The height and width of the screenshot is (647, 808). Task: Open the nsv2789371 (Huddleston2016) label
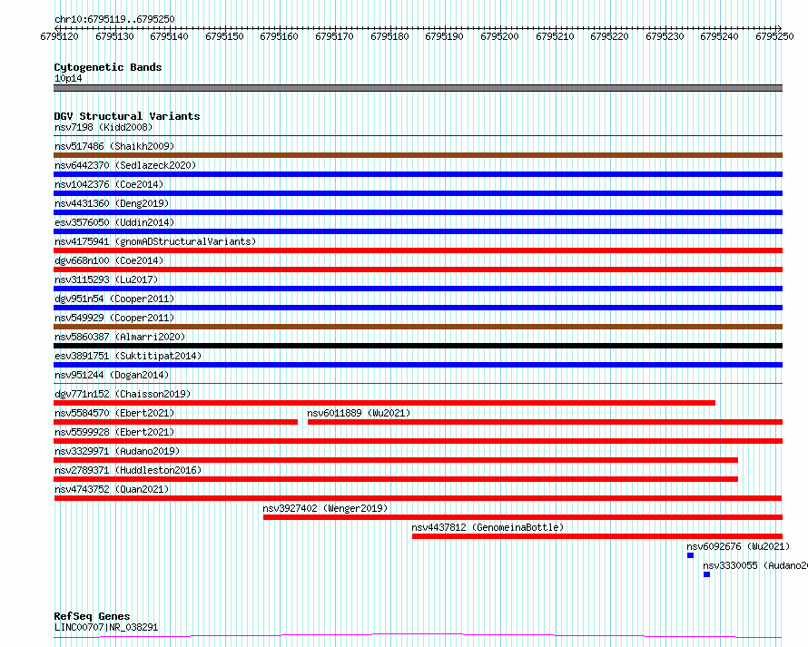pyautogui.click(x=128, y=470)
